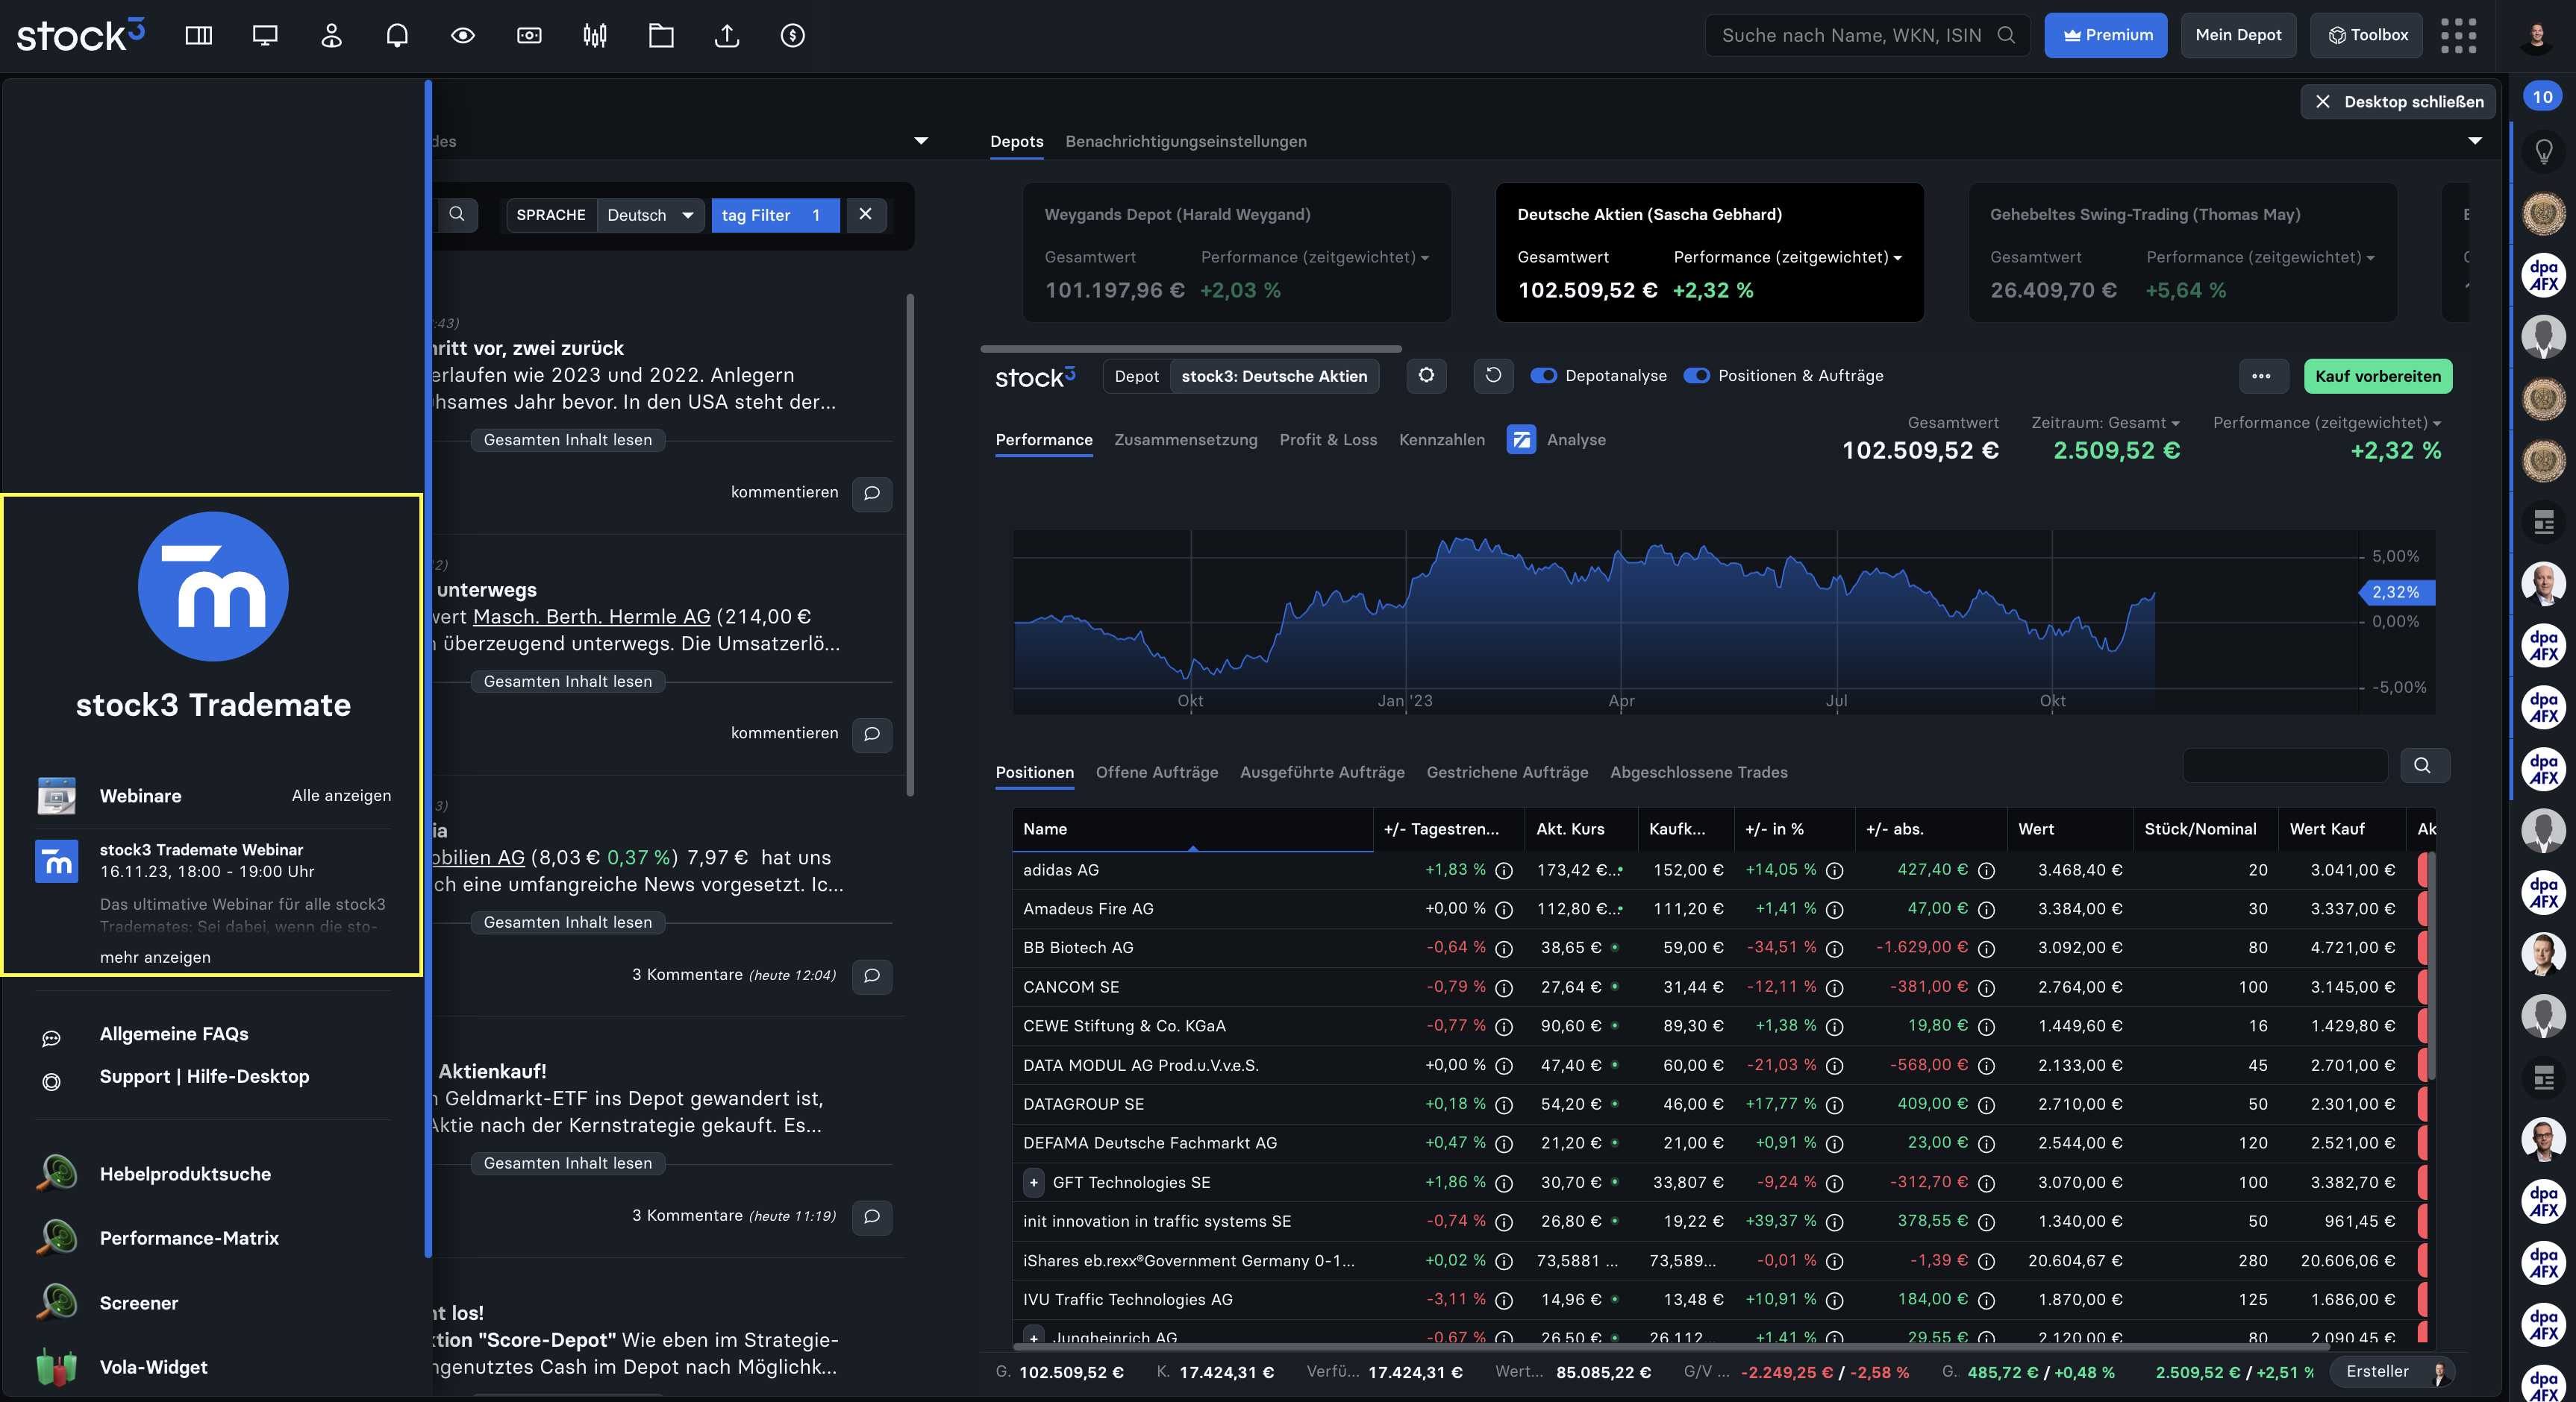Click the lightbulb icon in right sidebar
This screenshot has height=1402, width=2576.
pos(2544,152)
